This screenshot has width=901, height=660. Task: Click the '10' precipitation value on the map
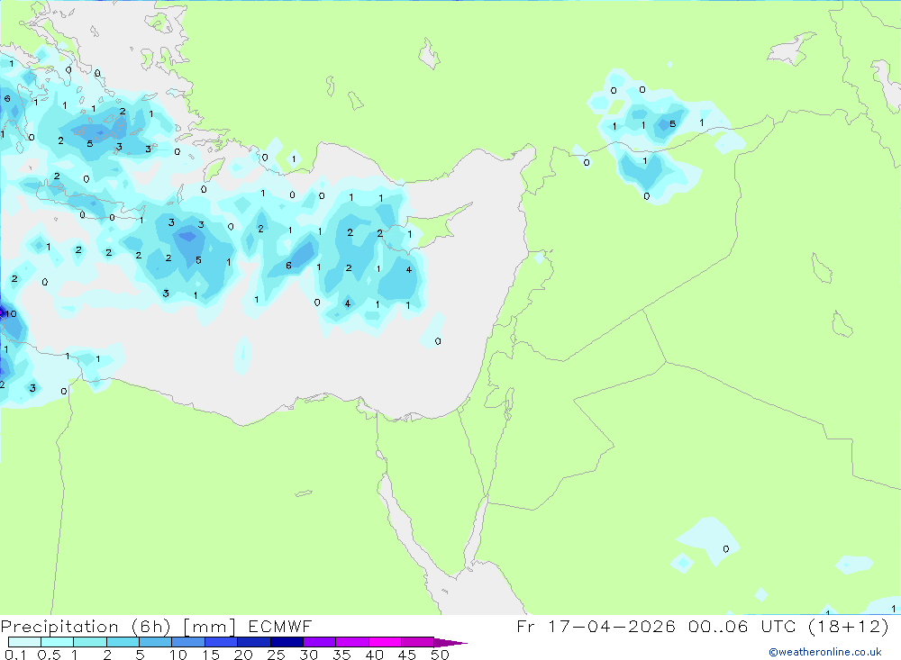[x=10, y=313]
